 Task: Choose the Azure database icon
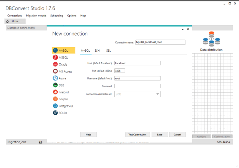(55, 78)
